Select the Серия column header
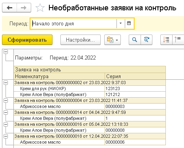Viewport: 184px width, 148px height. (x=135, y=76)
